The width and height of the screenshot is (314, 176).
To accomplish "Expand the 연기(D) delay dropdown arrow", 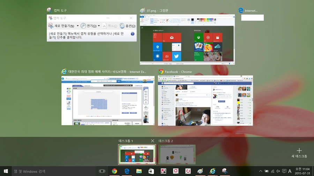I will pyautogui.click(x=99, y=26).
